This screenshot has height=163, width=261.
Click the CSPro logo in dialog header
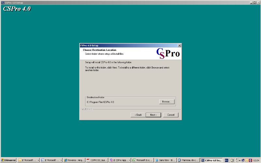coord(168,53)
